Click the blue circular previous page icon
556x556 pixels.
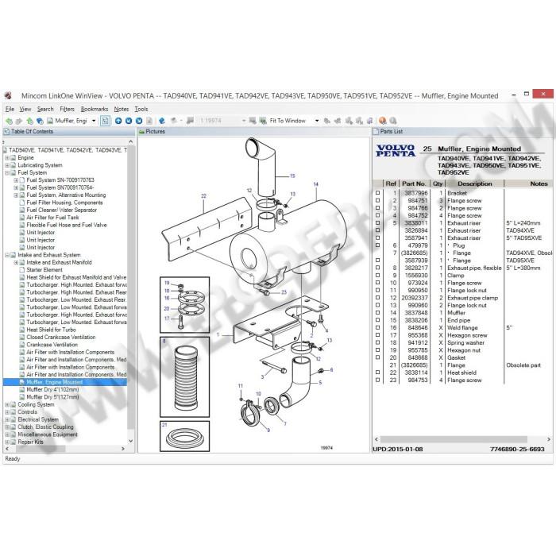tap(129, 121)
